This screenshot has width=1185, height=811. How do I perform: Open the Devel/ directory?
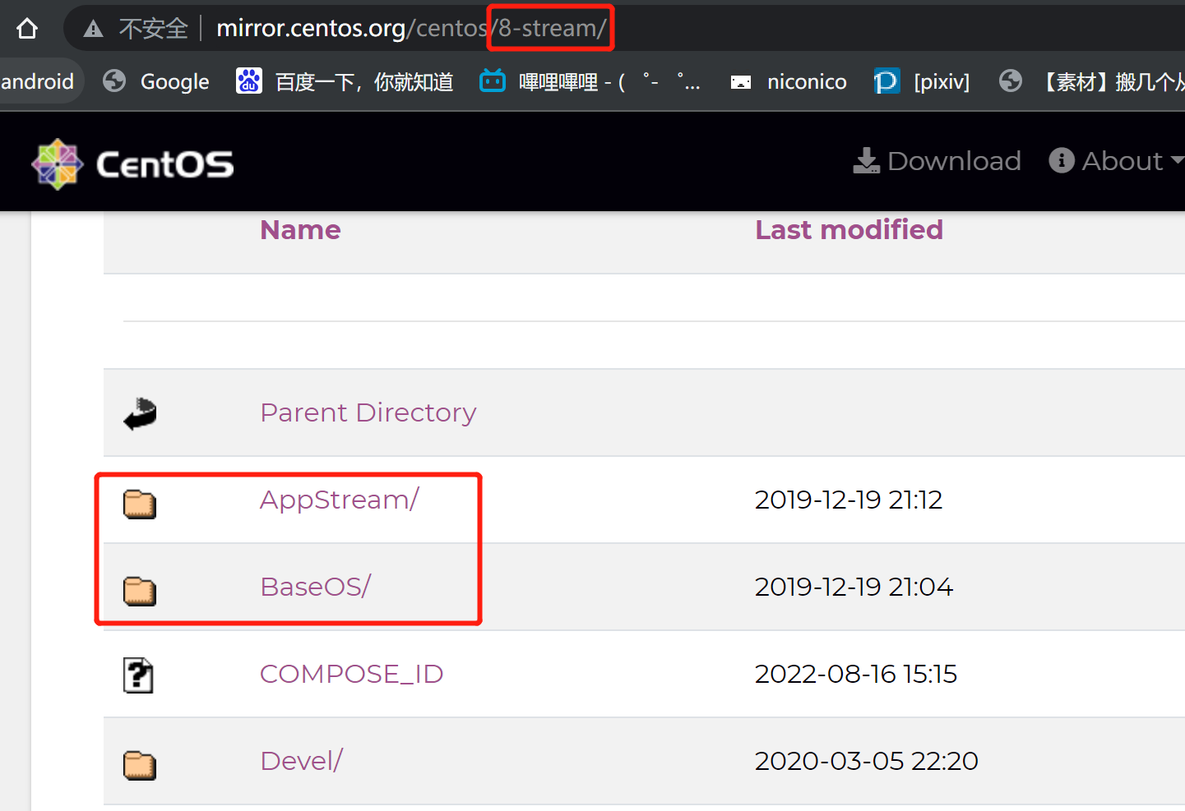point(302,761)
